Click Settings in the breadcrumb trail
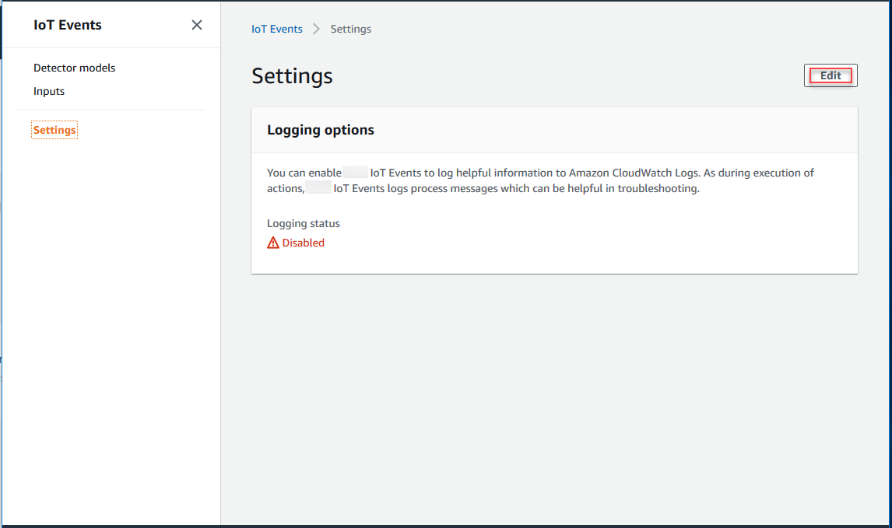The image size is (892, 528). tap(350, 29)
